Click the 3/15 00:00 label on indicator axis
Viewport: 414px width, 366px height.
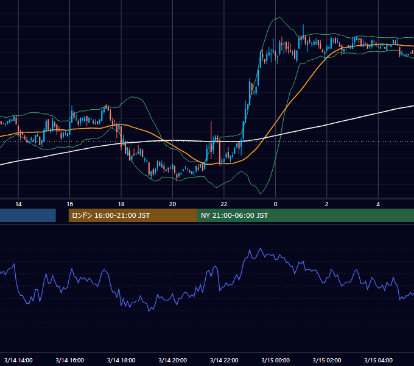275,360
